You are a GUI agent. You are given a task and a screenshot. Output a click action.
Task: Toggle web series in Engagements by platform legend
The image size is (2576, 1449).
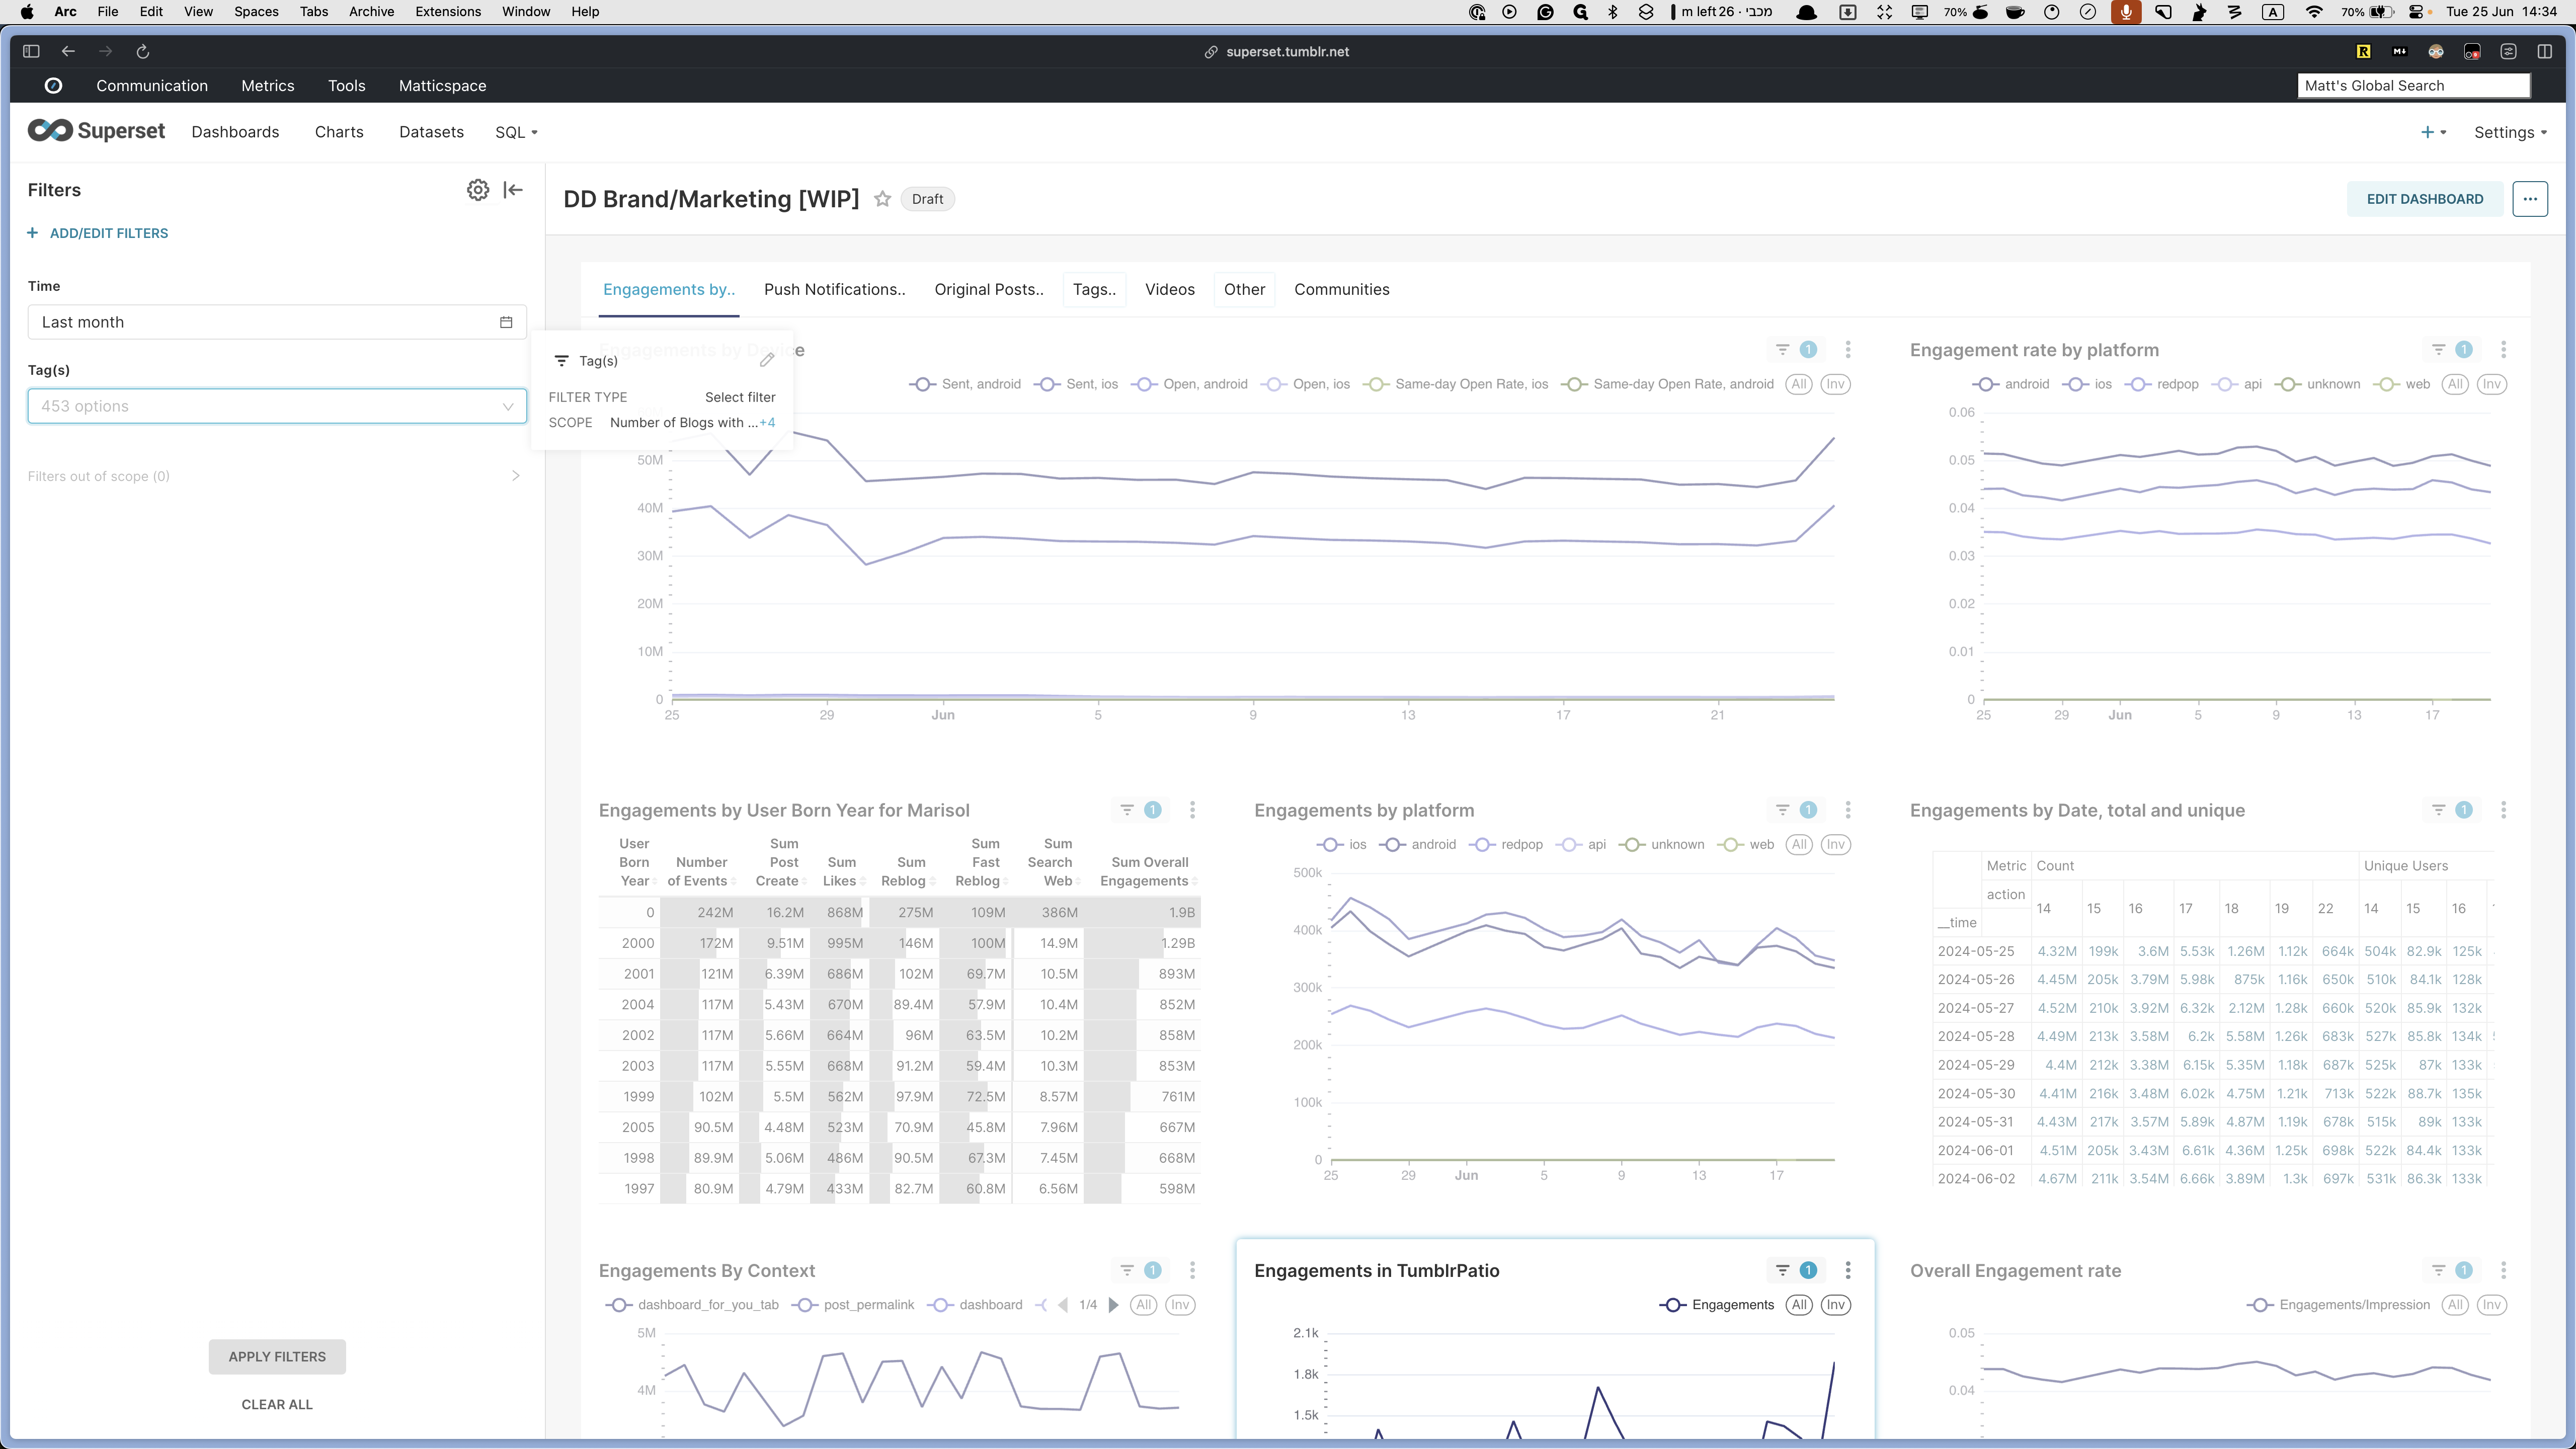tap(1745, 845)
